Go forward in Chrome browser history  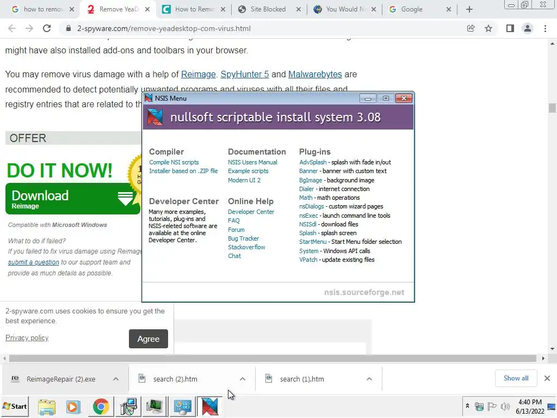coord(29,28)
